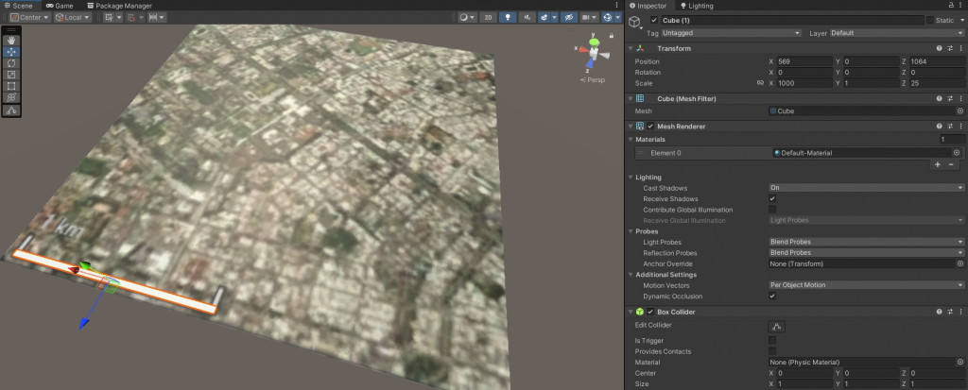
Task: Select the Rotate tool
Action: coord(11,63)
